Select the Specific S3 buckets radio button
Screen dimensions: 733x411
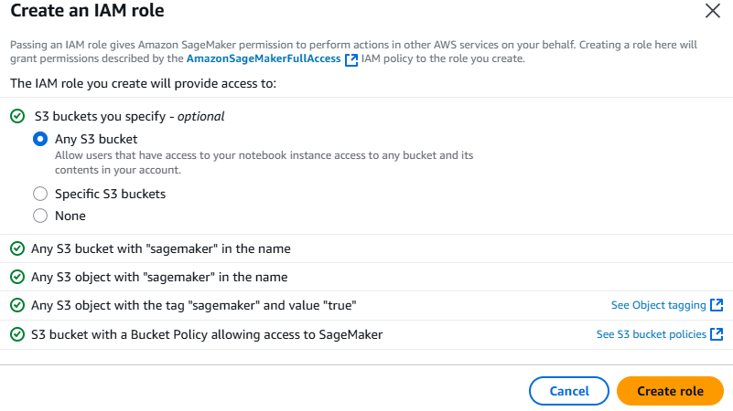click(x=40, y=194)
